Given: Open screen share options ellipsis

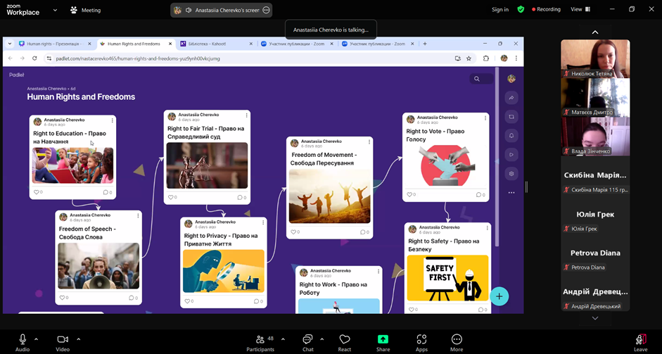Looking at the screenshot, I should 266,11.
